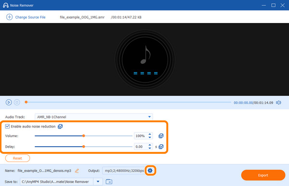Viewport: 289px width, 186px height.
Task: Click the playback progress handle
Action: click(26, 102)
